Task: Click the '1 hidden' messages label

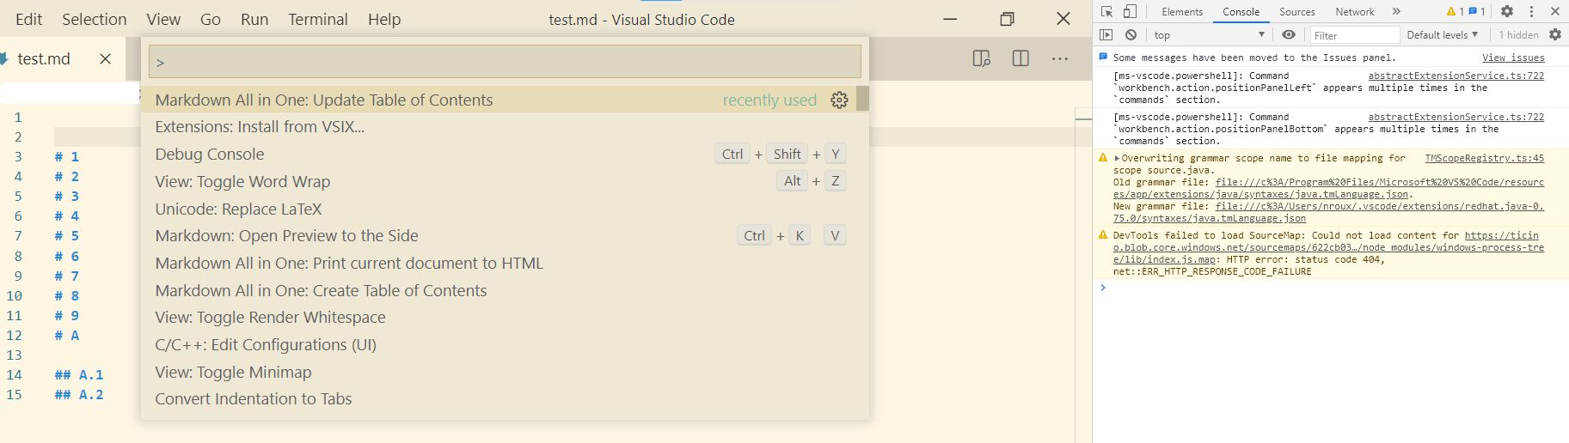Action: coord(1518,35)
